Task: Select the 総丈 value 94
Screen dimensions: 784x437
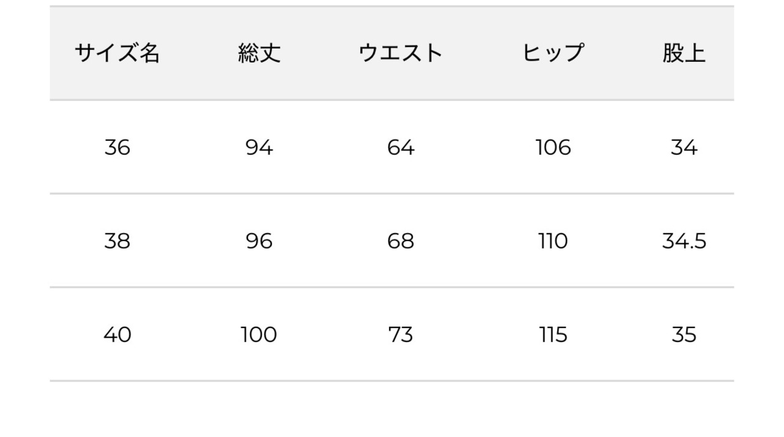Action: point(259,148)
